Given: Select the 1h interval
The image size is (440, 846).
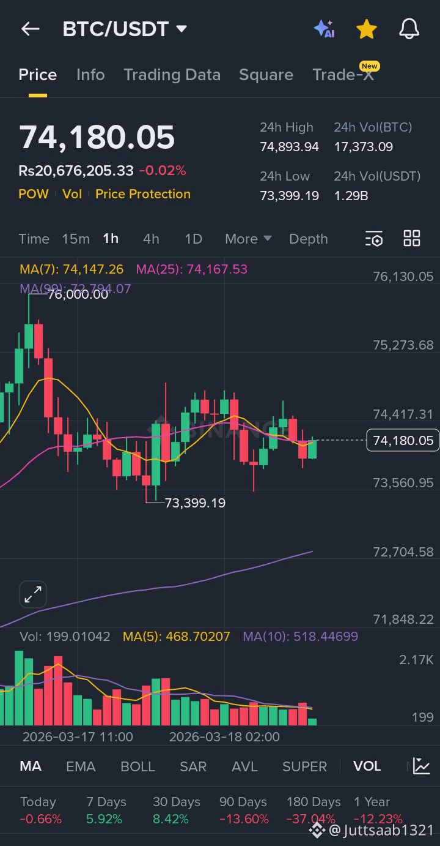Looking at the screenshot, I should coord(111,238).
